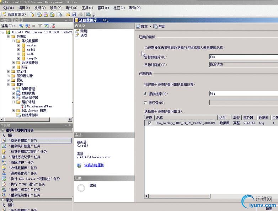This screenshot has height=211, width=278.
Task: Expand the SQL Server 日志 folder
Action: click(x=13, y=111)
